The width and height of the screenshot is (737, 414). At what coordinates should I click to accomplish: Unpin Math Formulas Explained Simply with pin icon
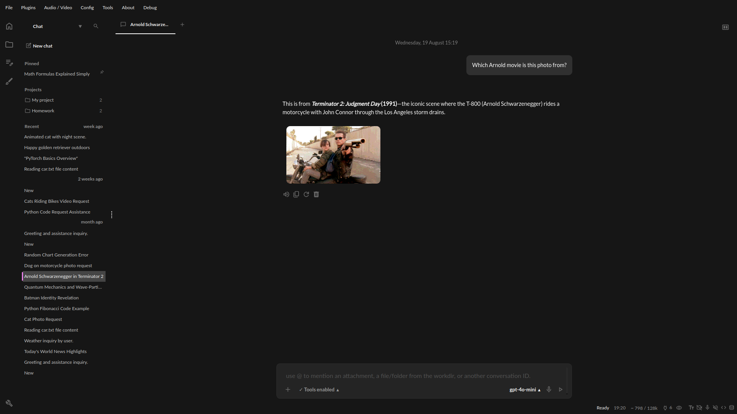(x=102, y=72)
